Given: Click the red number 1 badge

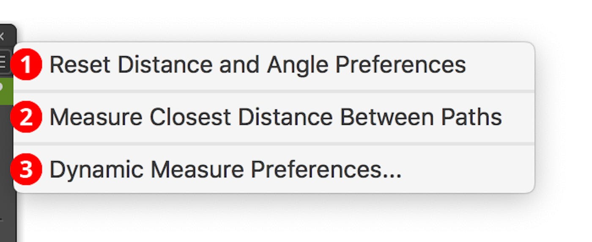Looking at the screenshot, I should tap(26, 66).
